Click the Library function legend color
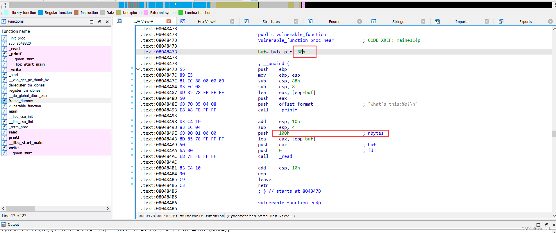This screenshot has width=556, height=233. (x=6, y=12)
